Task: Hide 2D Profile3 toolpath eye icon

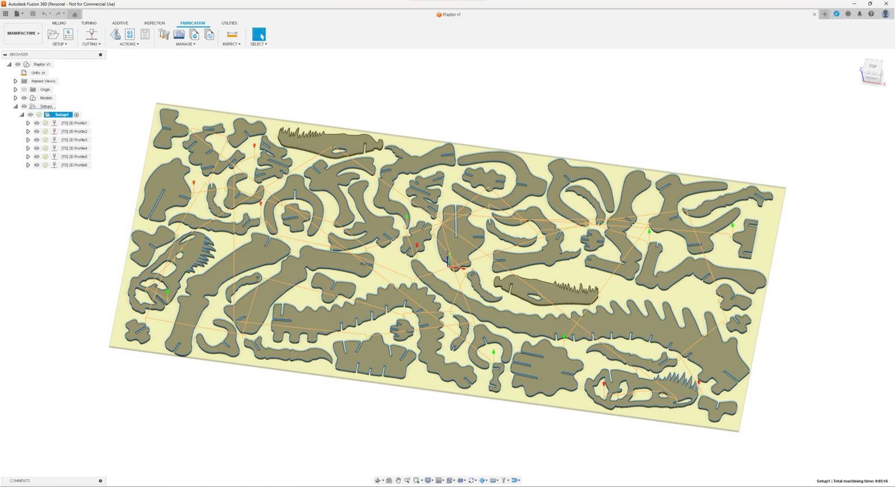Action: click(x=37, y=140)
